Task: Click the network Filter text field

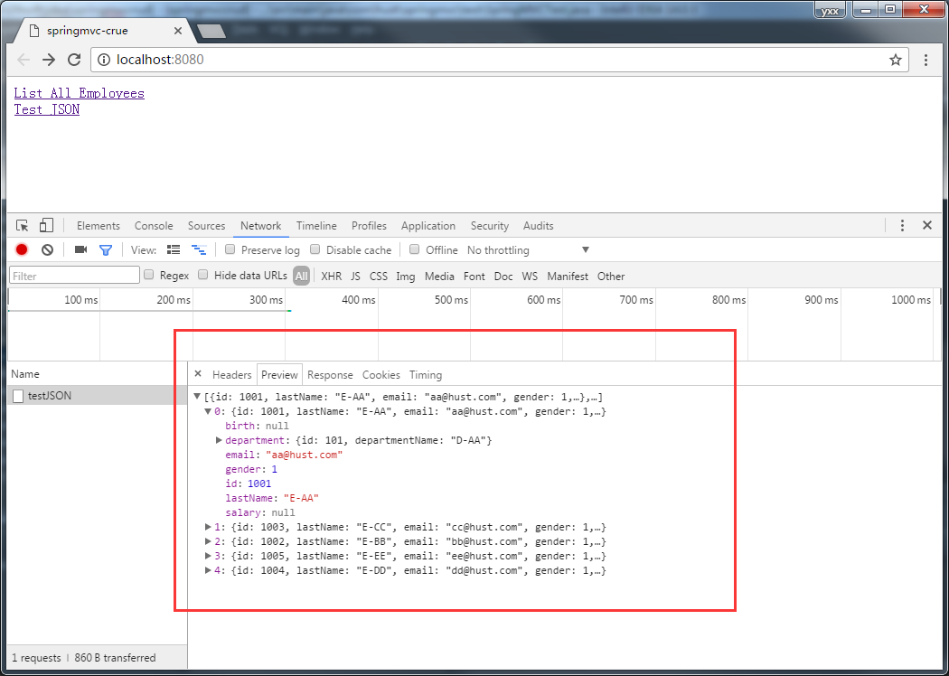Action: [x=74, y=276]
